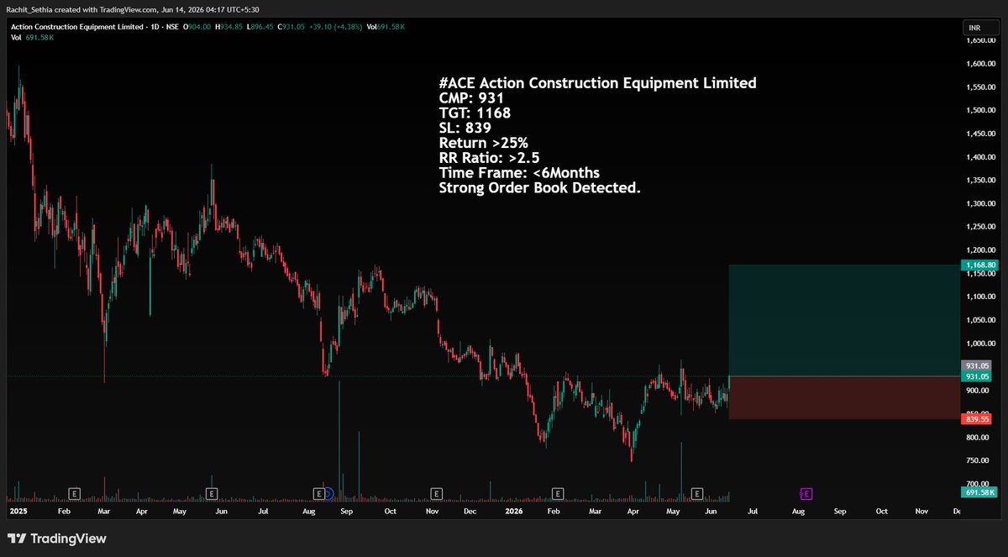
Task: Click the 'SL: 839' annotation line
Action: 465,128
